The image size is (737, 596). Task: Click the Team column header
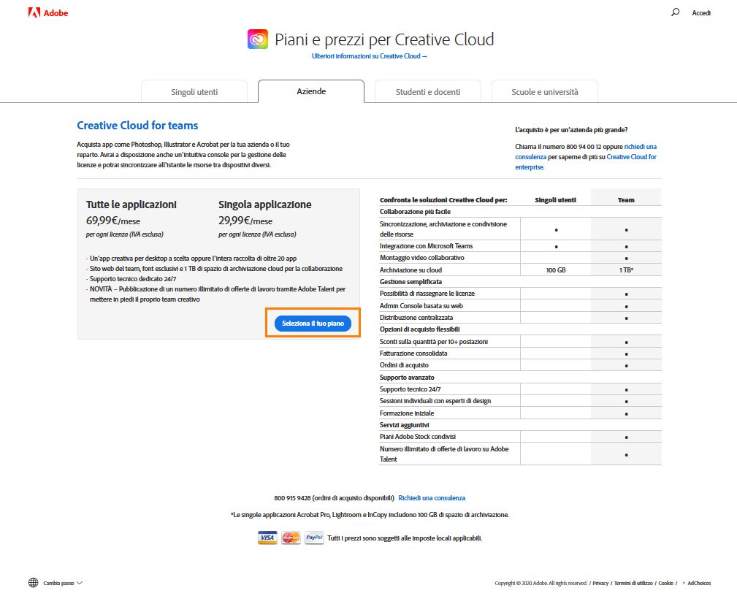625,200
